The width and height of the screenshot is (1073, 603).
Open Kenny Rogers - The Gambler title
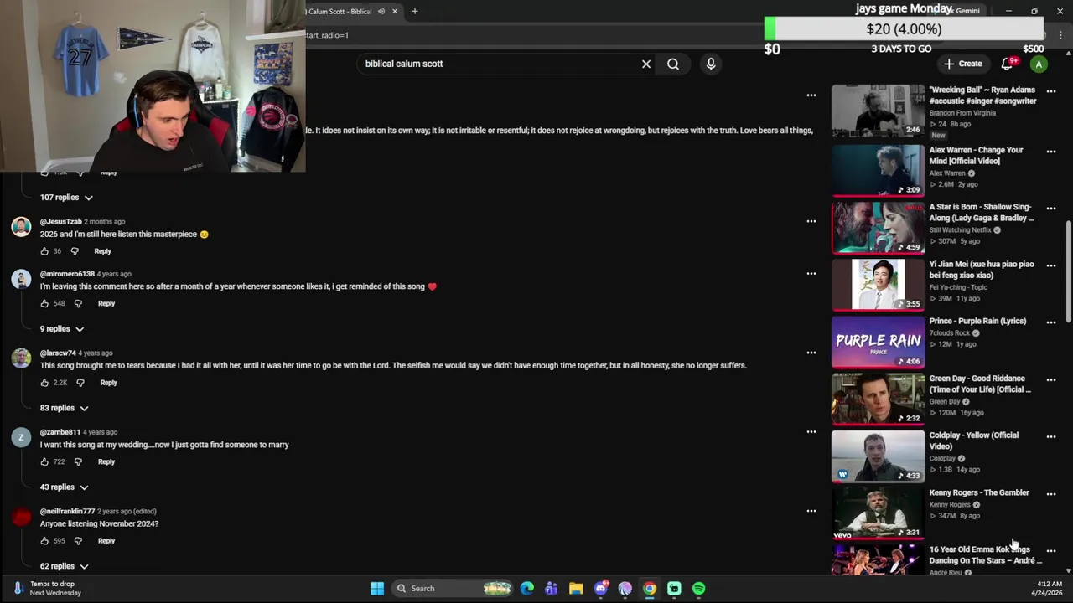pos(979,492)
